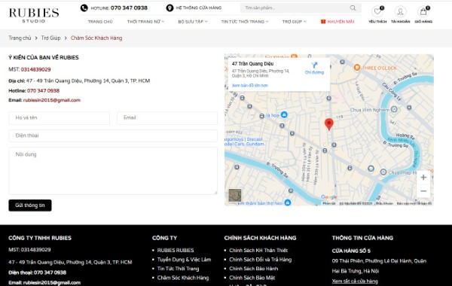Click the header hotline number 070 347 0938
The width and height of the screenshot is (452, 286).
coord(129,8)
